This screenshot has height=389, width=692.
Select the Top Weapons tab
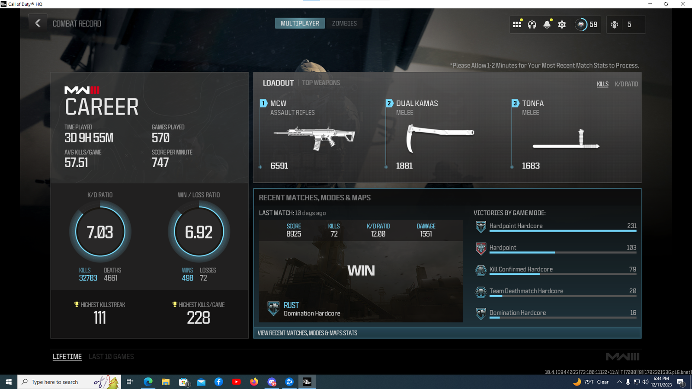321,83
